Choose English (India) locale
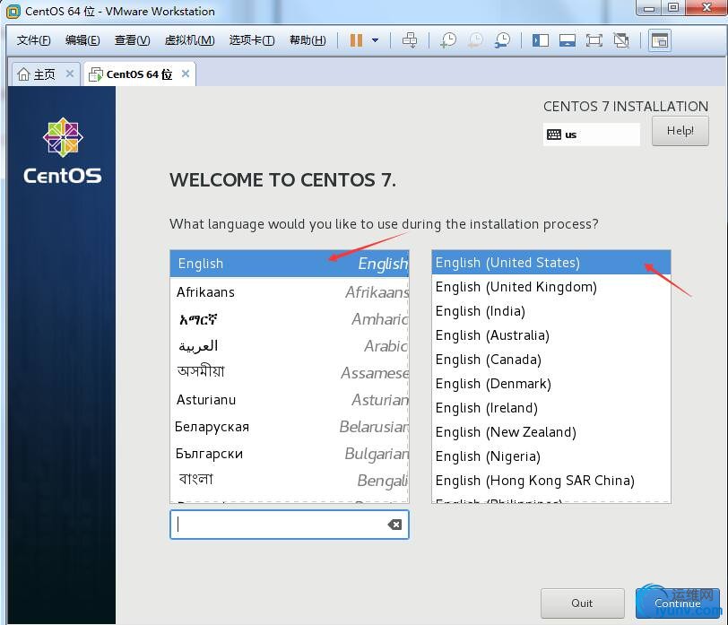Image resolution: width=728 pixels, height=625 pixels. [551, 311]
